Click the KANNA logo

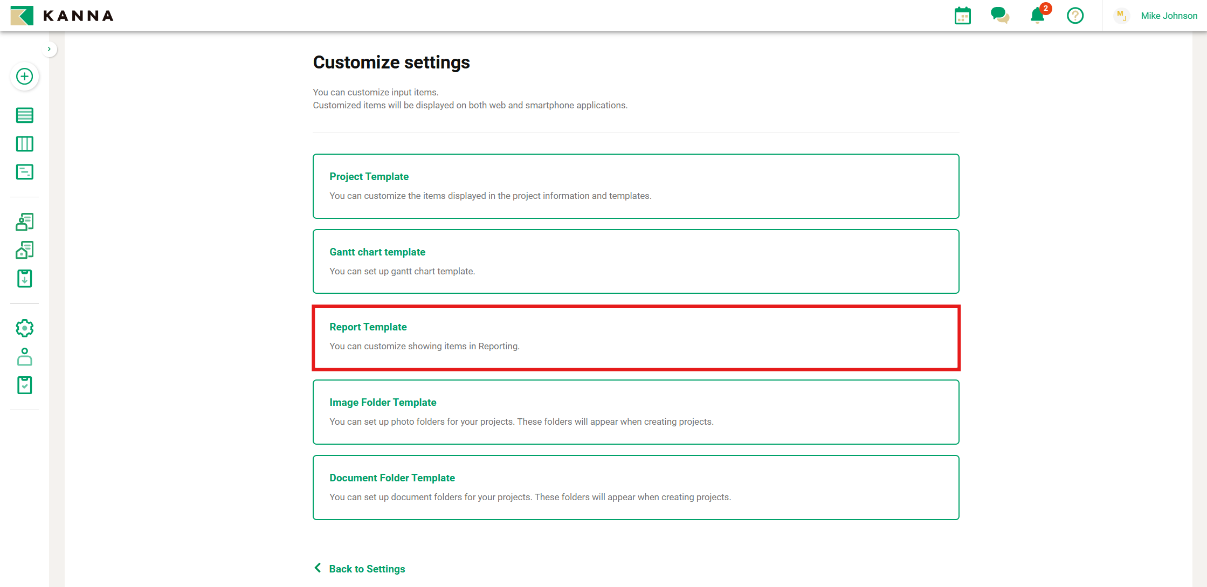62,16
